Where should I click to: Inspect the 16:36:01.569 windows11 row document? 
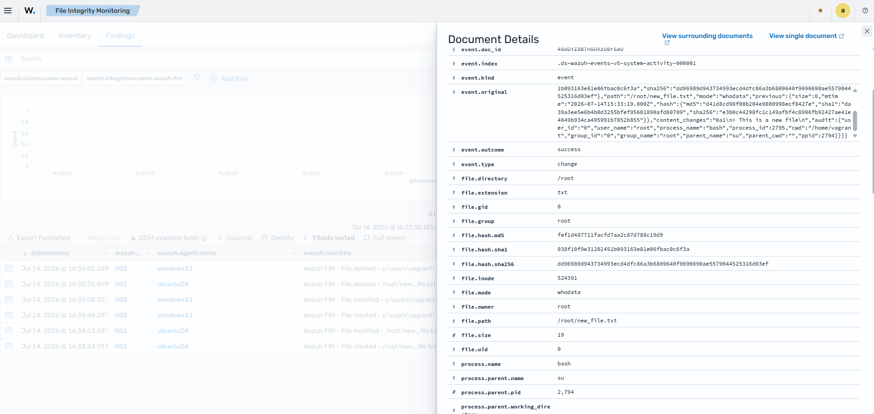(9, 269)
